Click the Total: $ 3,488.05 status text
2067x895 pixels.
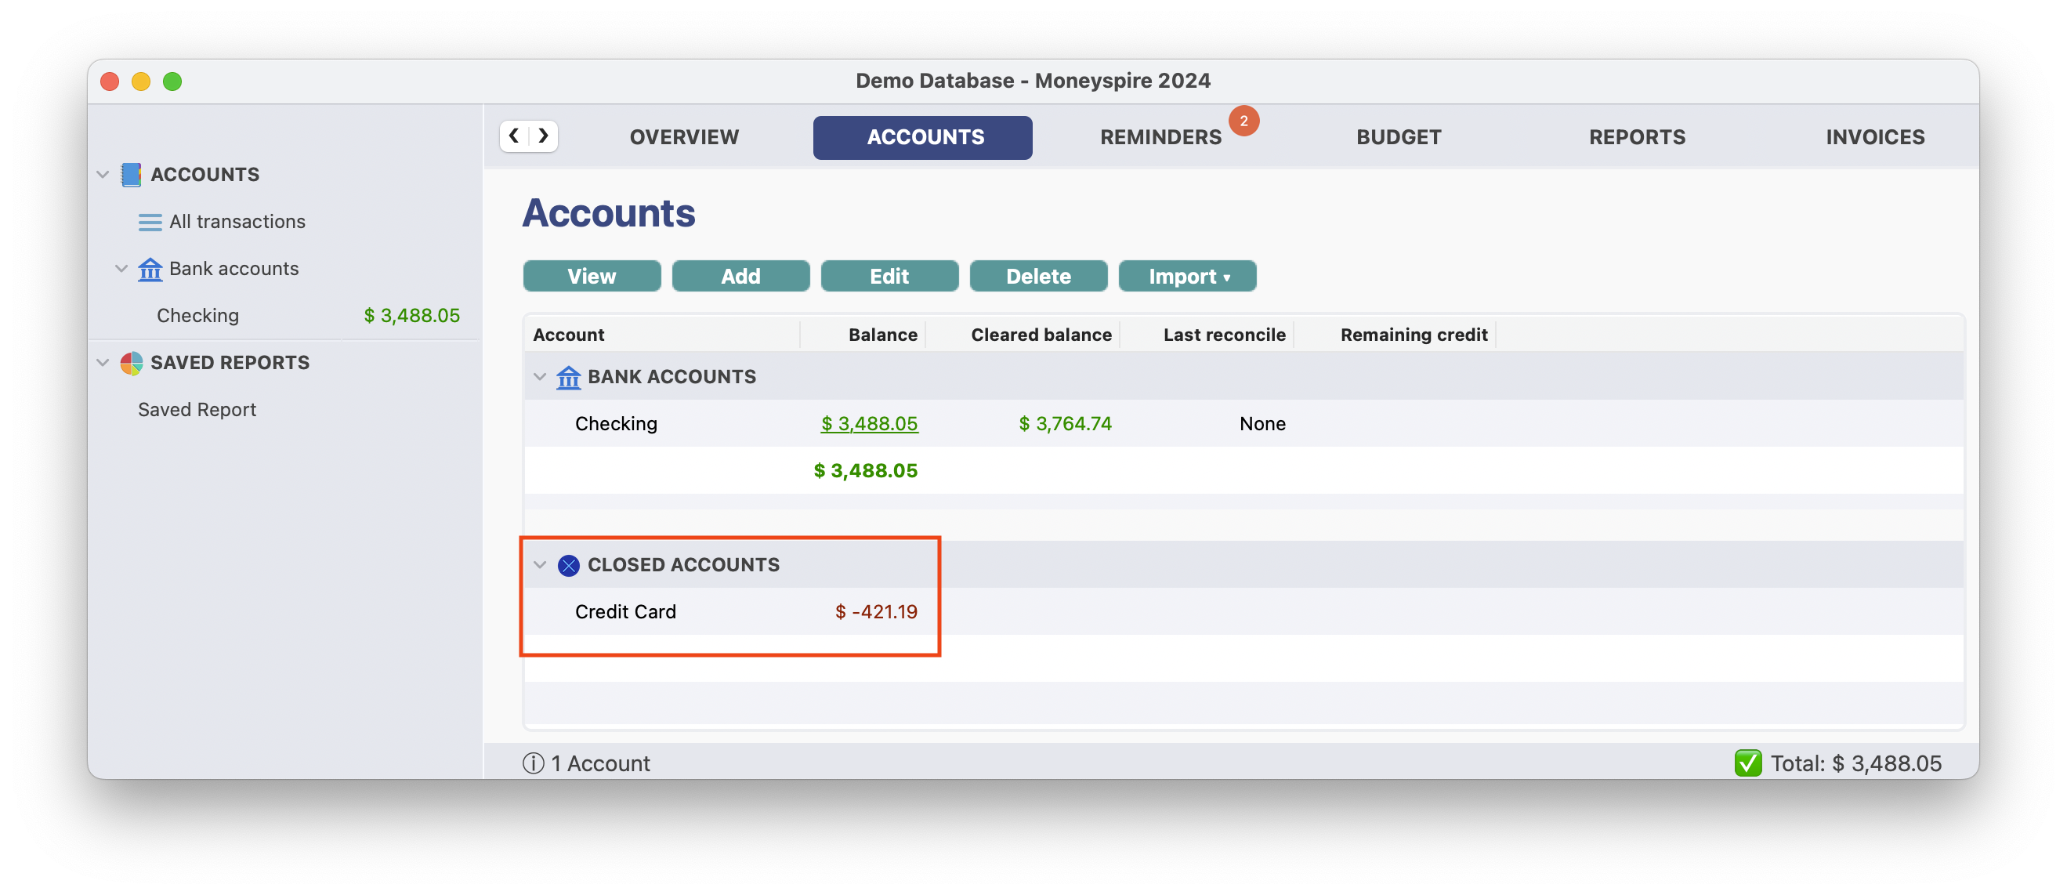click(1856, 763)
